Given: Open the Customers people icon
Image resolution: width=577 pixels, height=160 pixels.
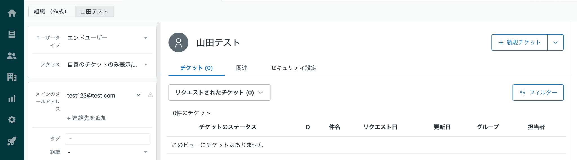Looking at the screenshot, I should click(x=12, y=56).
